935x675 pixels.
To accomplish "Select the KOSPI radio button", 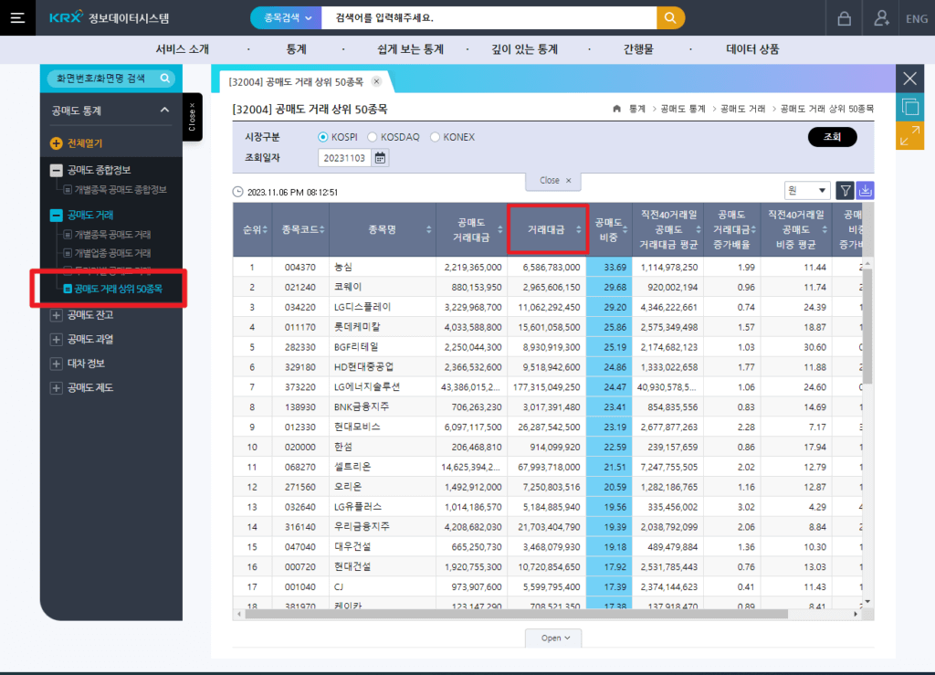I will click(x=322, y=137).
